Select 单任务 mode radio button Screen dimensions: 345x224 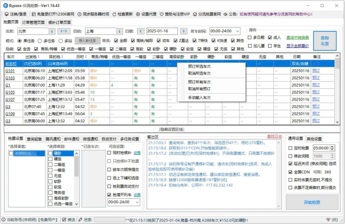[19, 41]
